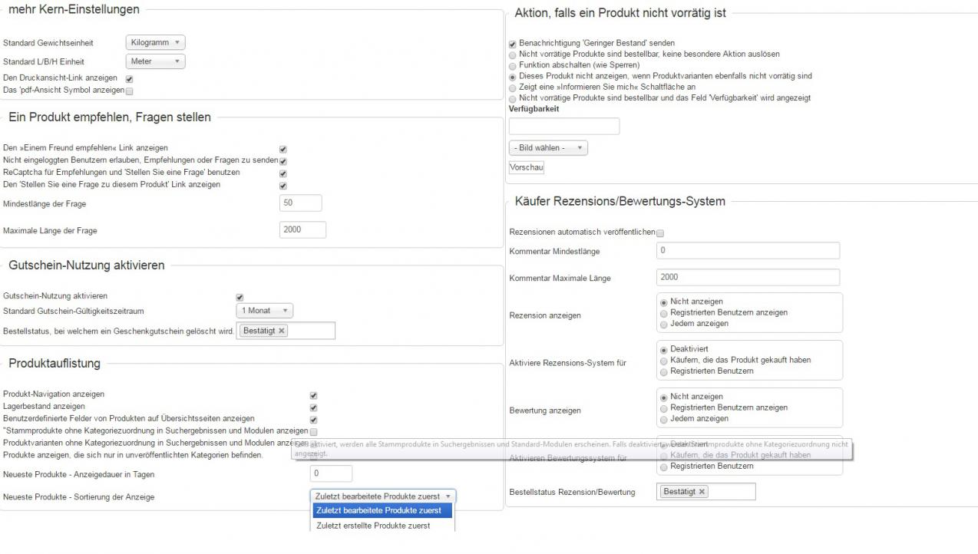Screen dimensions: 978x554
Task: Click Neueste Produkte Anzeigedauer in Tagen field
Action: pos(331,473)
